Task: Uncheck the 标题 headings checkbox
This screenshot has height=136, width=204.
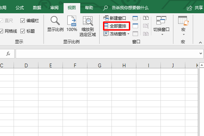Action: click(x=23, y=31)
